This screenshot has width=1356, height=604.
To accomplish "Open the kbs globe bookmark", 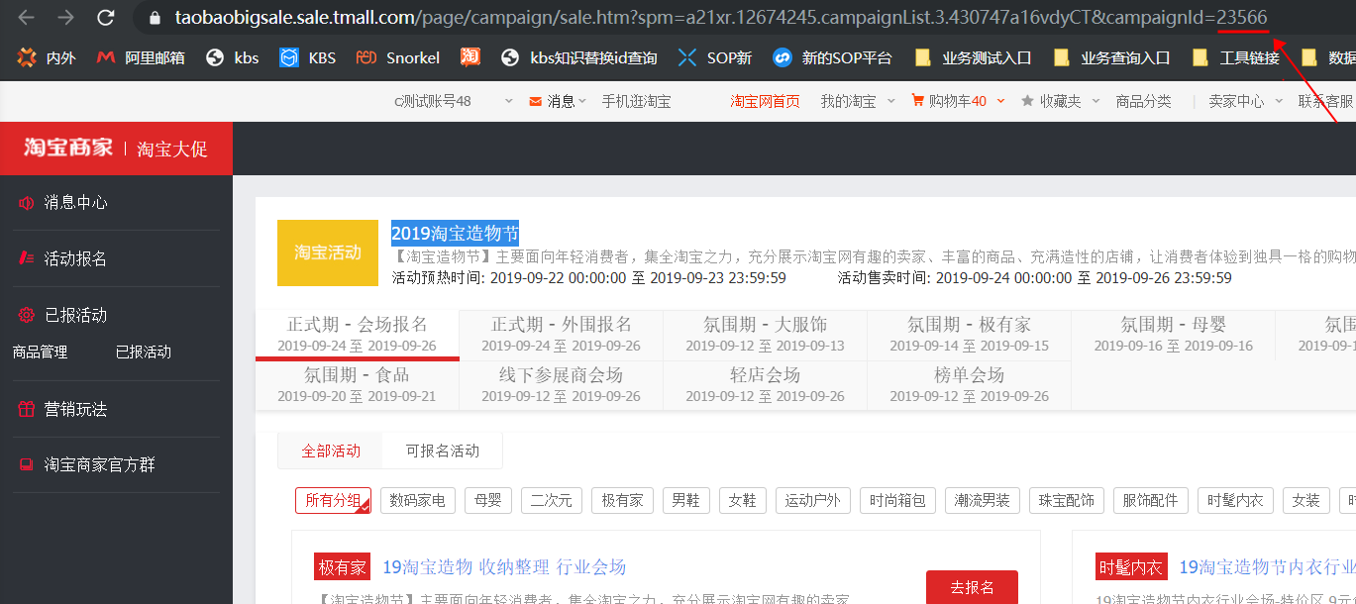I will [233, 57].
